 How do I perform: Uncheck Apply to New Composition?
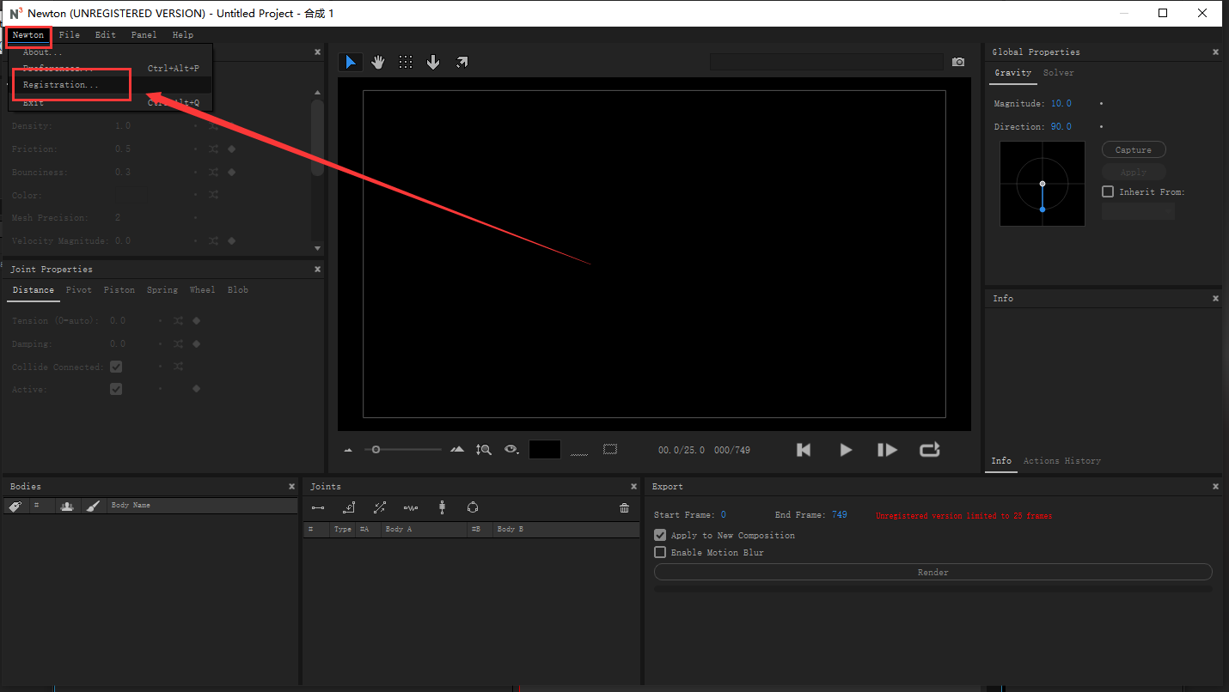pyautogui.click(x=660, y=535)
